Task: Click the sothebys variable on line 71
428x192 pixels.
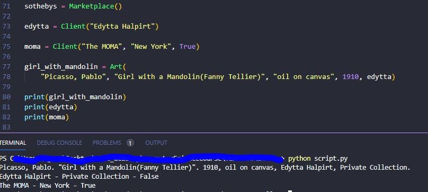Action: tap(41, 6)
